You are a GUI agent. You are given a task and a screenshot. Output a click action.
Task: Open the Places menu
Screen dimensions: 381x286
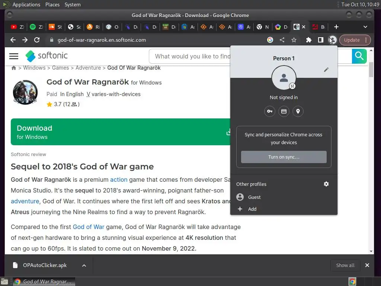click(52, 4)
